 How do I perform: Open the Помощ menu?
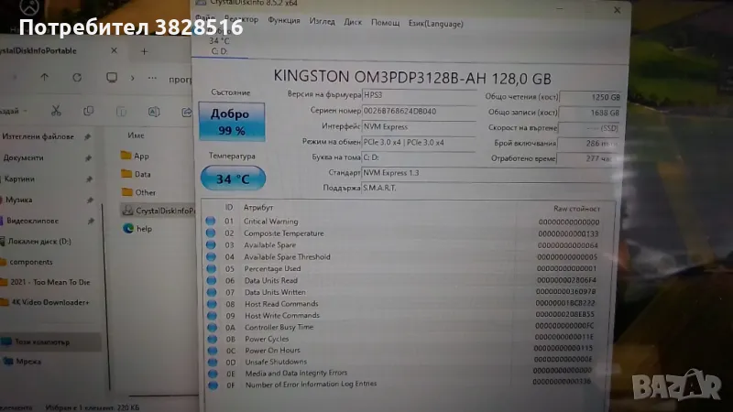coord(385,21)
